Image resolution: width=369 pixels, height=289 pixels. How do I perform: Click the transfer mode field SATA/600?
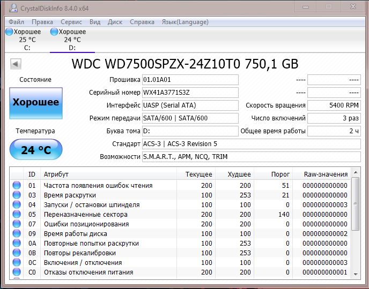coord(190,118)
